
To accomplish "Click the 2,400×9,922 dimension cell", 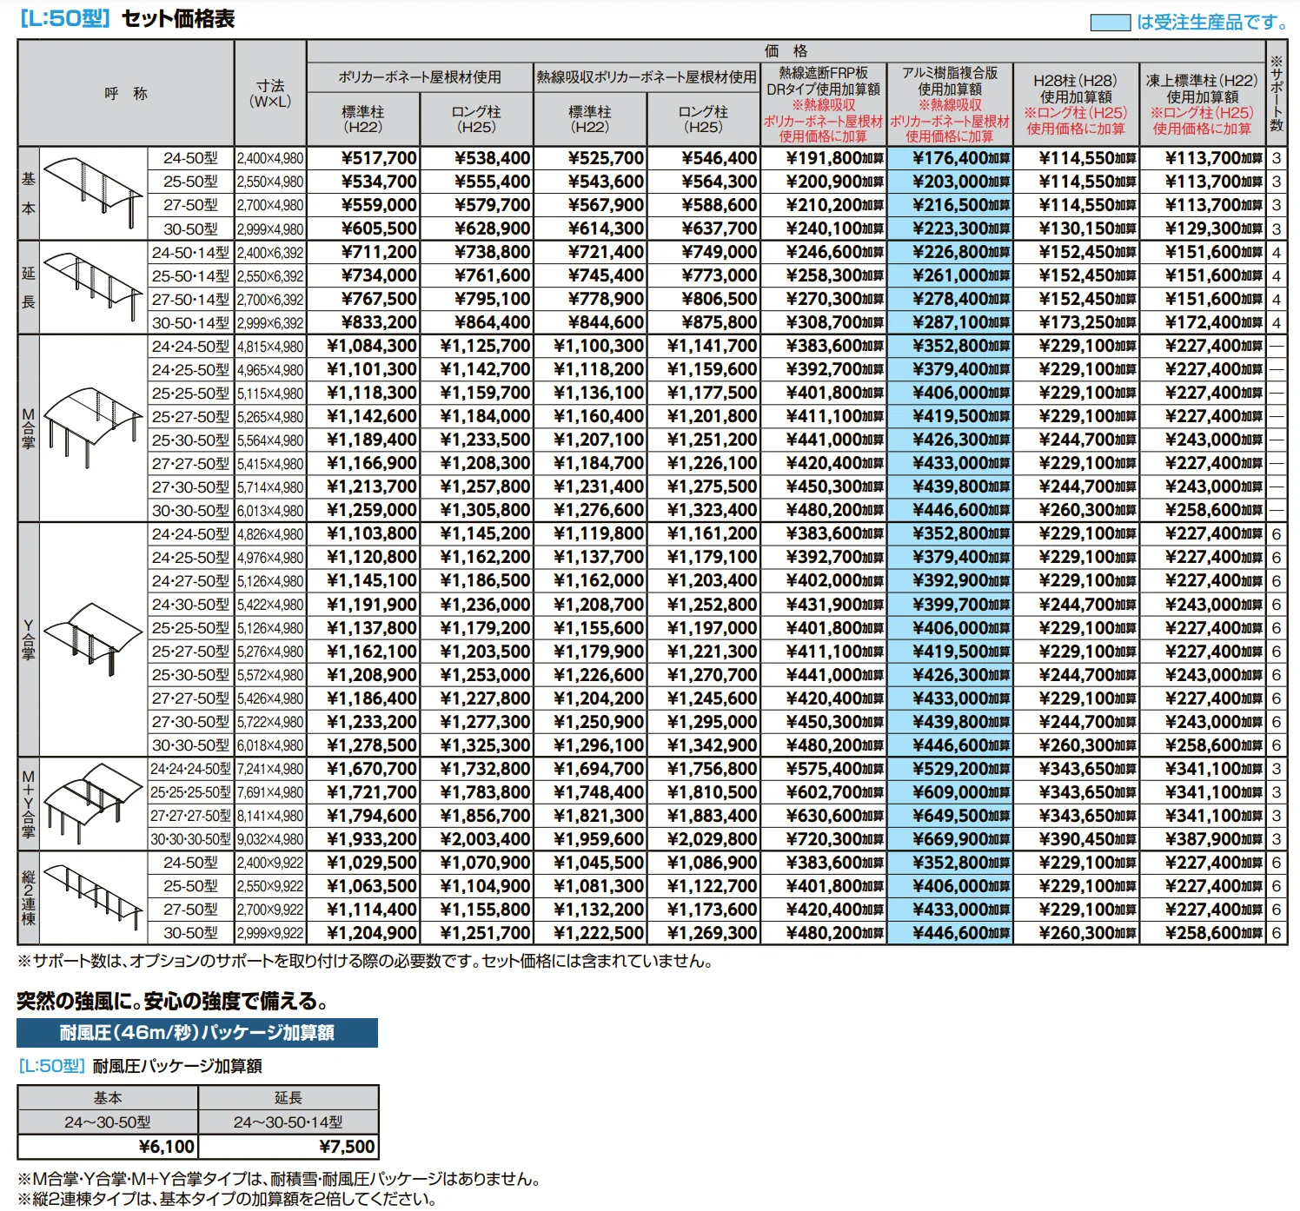I will [x=270, y=863].
